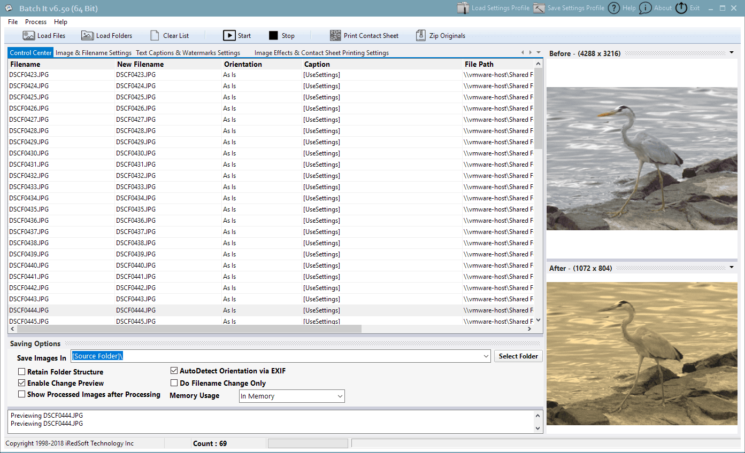
Task: Click the Load Settings Profile icon
Action: click(463, 8)
